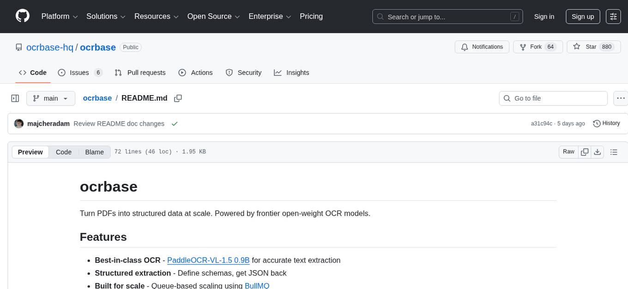
Task: Open the PaddleOCR-VL-1.5 0.9B link
Action: (x=208, y=260)
